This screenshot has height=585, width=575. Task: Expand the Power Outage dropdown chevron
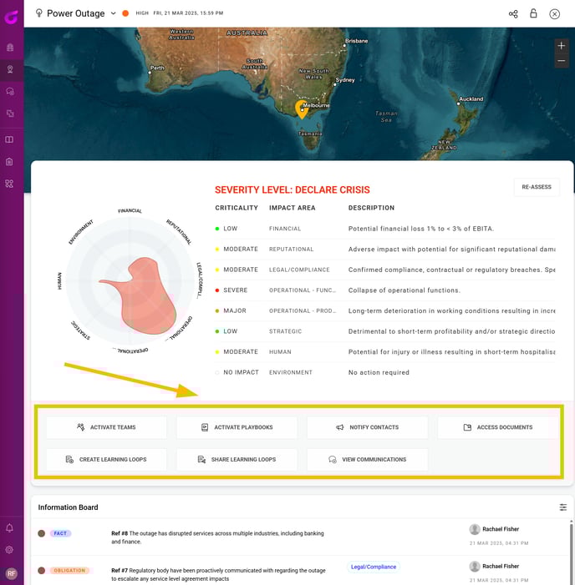point(113,13)
